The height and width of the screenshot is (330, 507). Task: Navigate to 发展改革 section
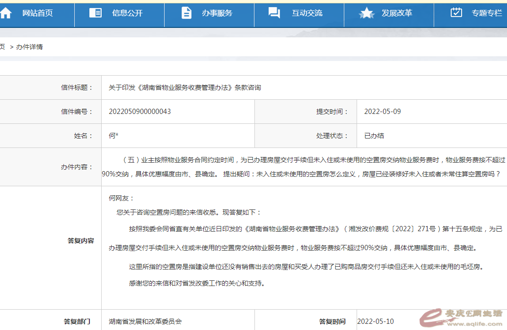pyautogui.click(x=397, y=13)
